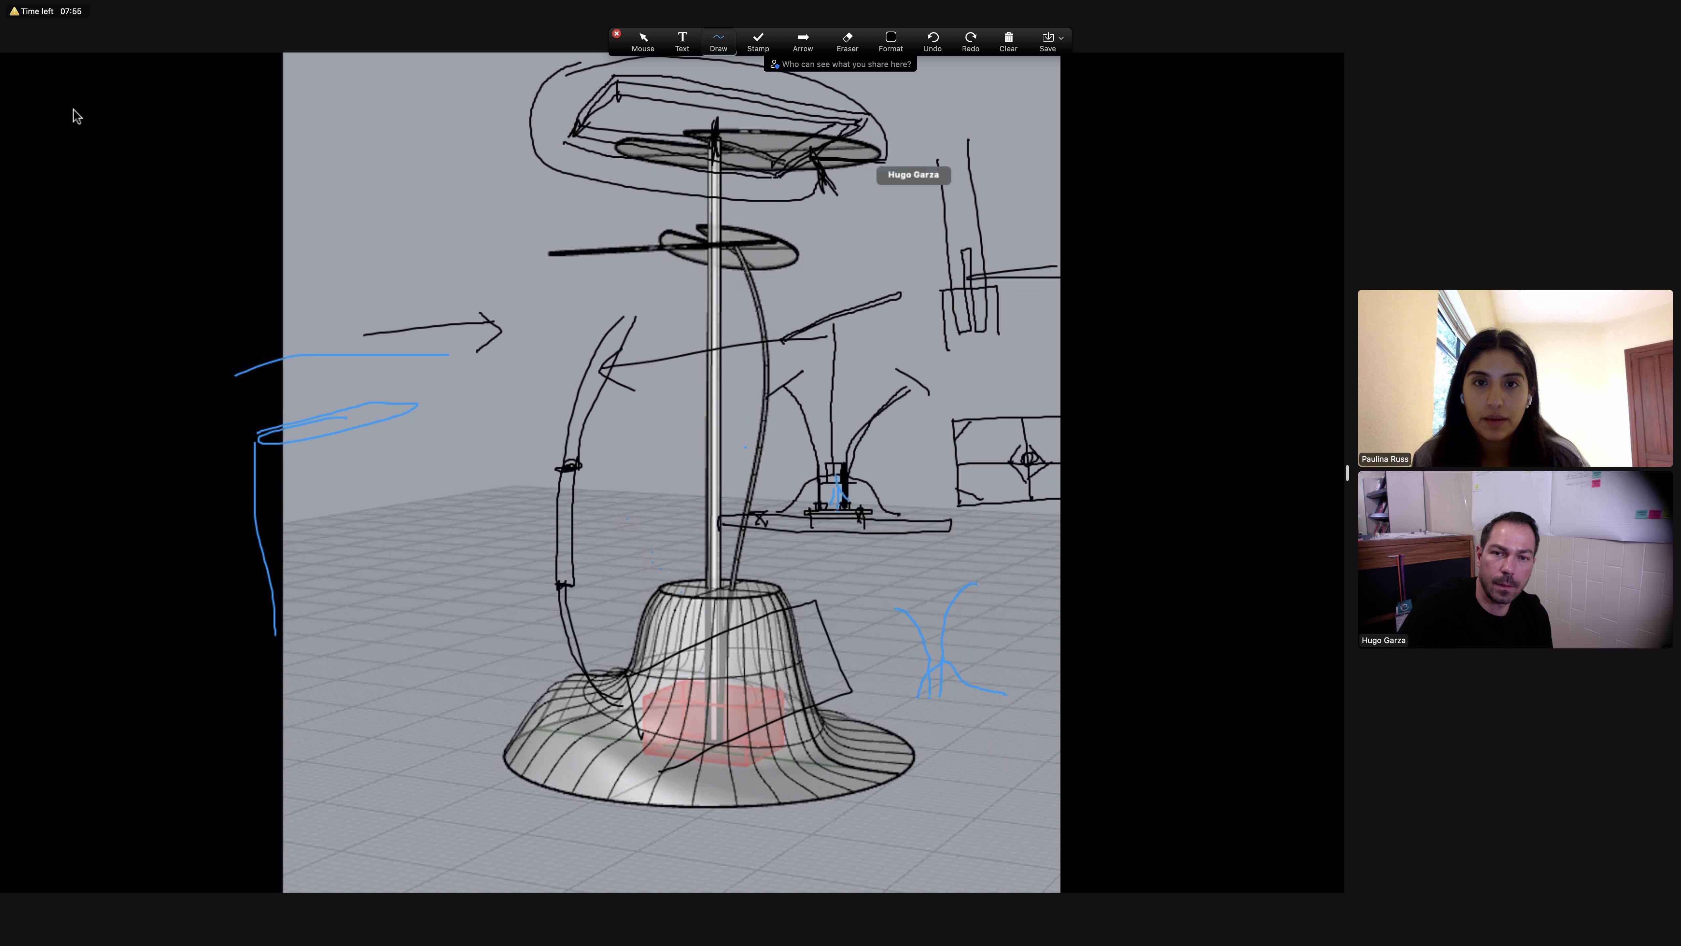Close the annotation toolbar
1681x946 pixels.
pos(616,33)
